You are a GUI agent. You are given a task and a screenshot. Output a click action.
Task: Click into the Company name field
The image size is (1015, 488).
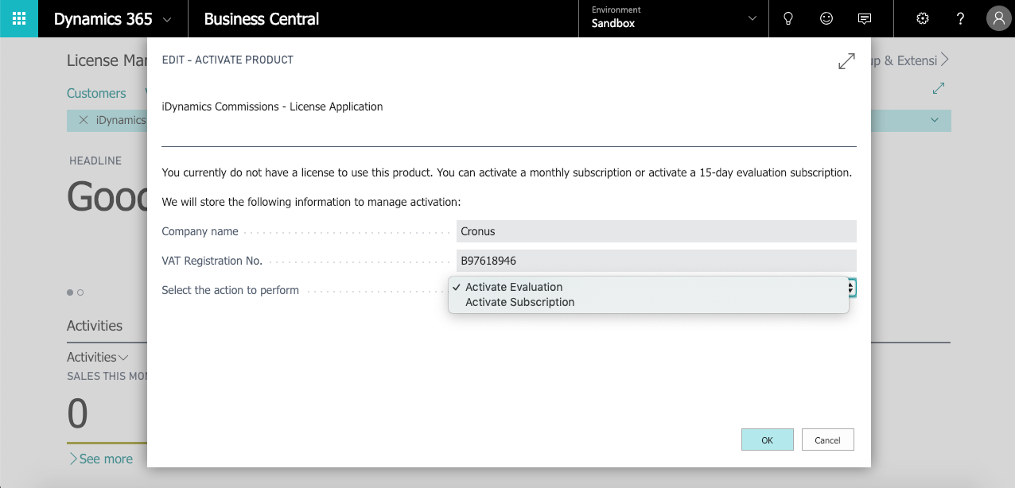(656, 231)
